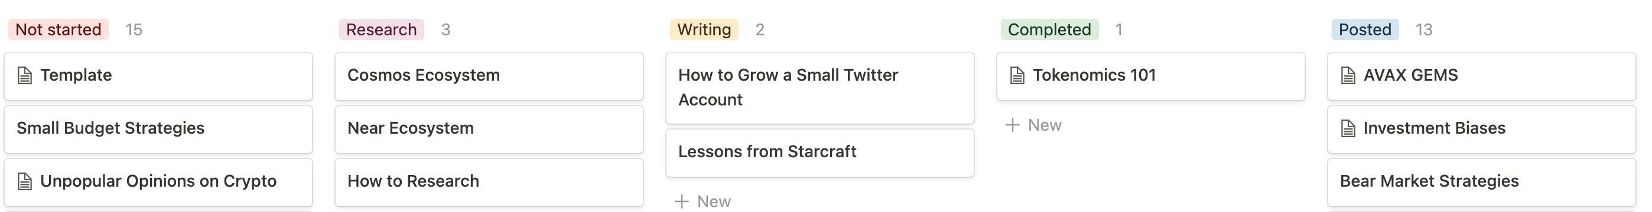
Task: Open the Near Ecosystem card
Action: pyautogui.click(x=489, y=129)
